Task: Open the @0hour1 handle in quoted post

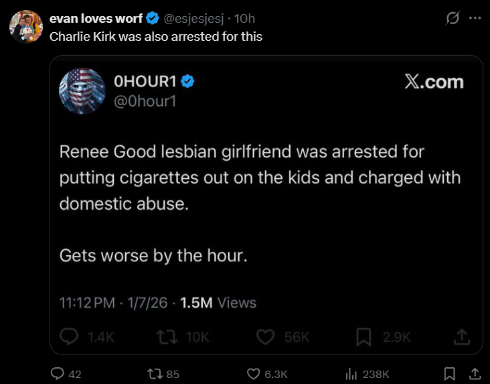Action: (x=145, y=101)
